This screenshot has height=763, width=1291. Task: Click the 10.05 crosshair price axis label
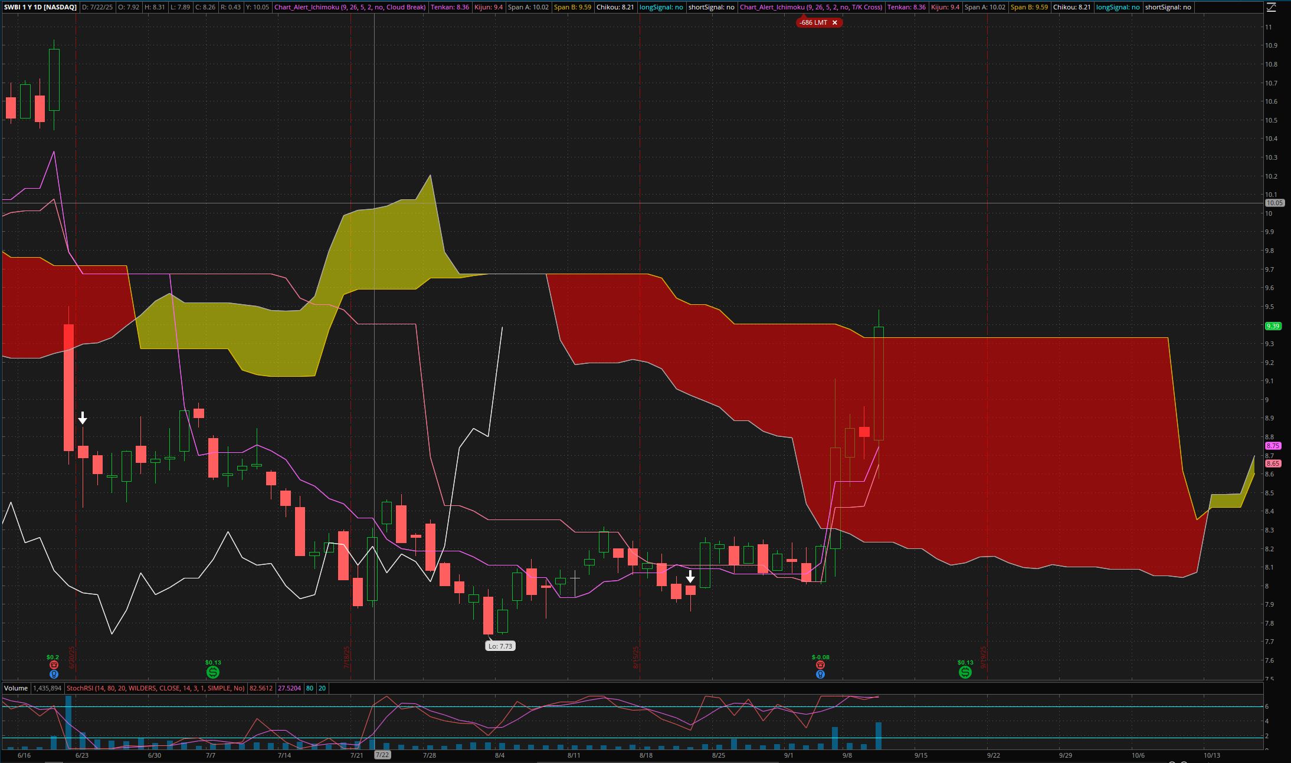(x=1274, y=203)
